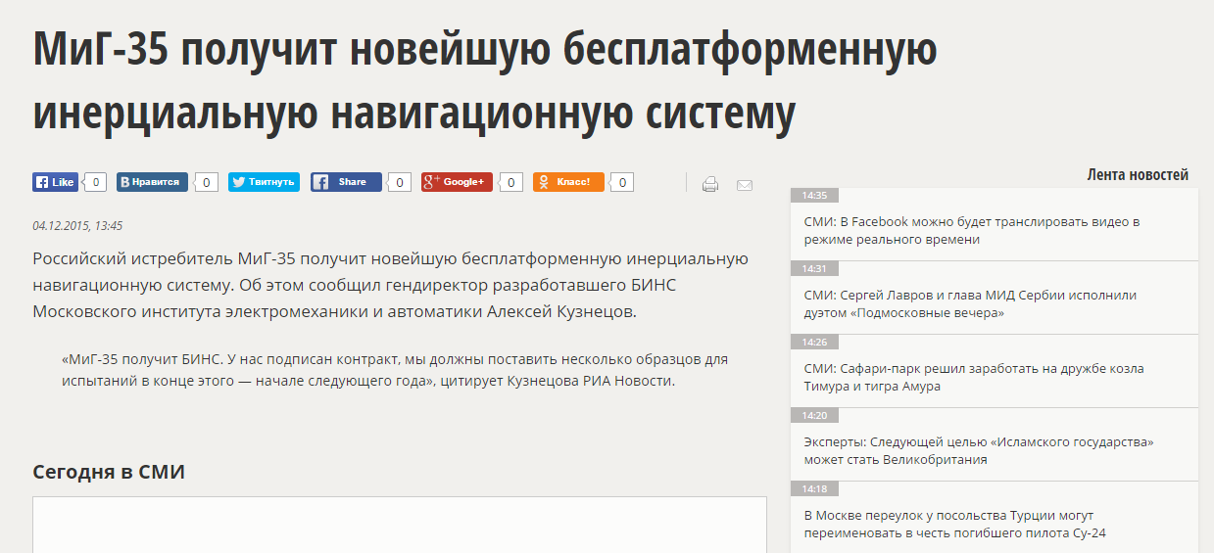Click the 14:26 timestamp label

814,342
